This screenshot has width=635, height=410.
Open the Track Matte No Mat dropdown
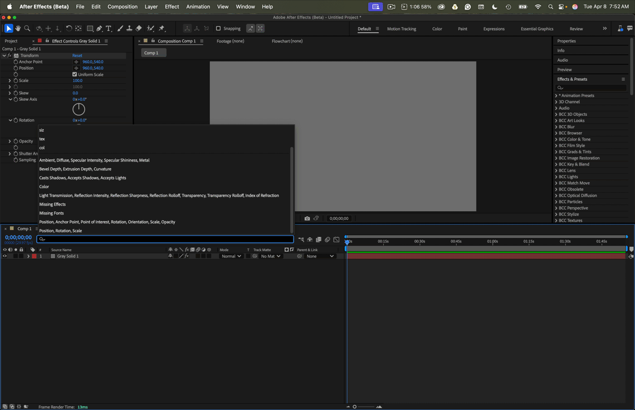(x=271, y=256)
